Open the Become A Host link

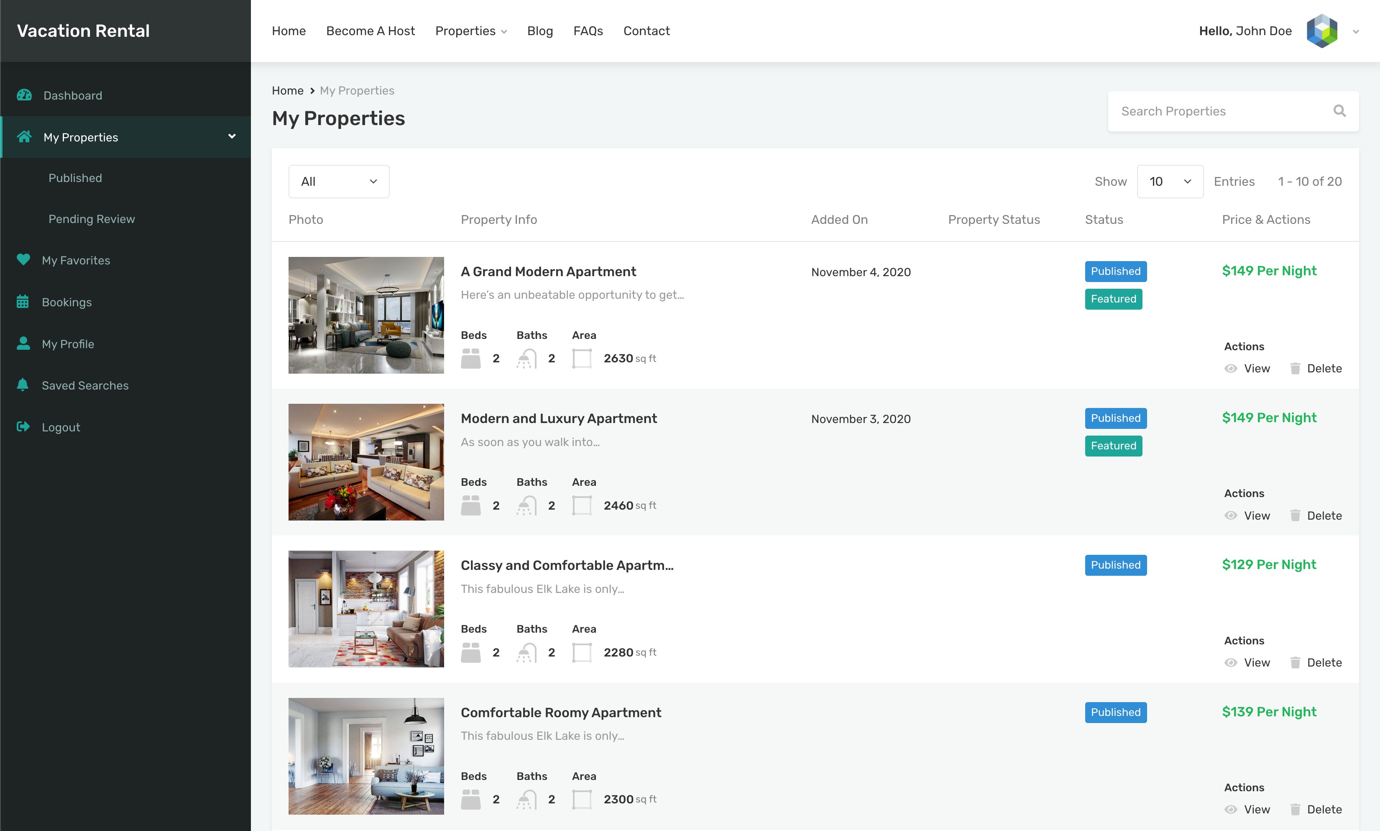(370, 31)
